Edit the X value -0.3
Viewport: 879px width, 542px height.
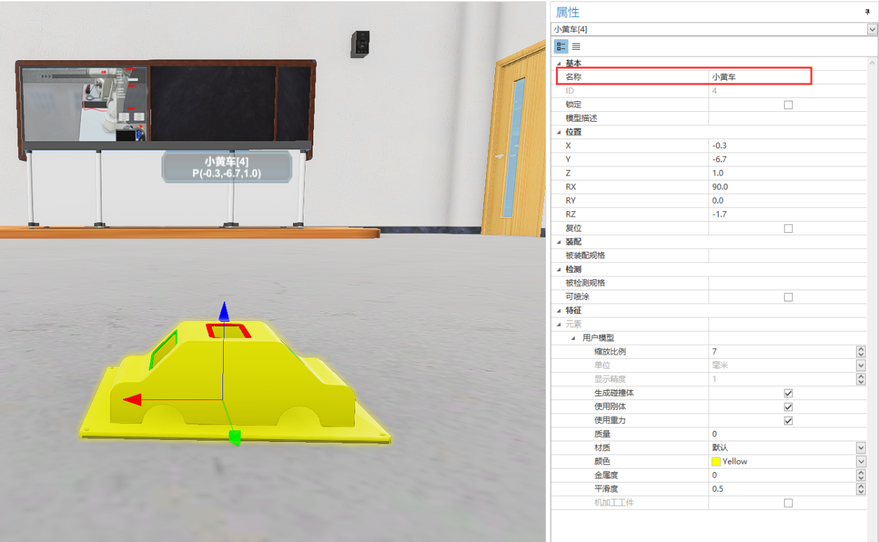tap(788, 145)
